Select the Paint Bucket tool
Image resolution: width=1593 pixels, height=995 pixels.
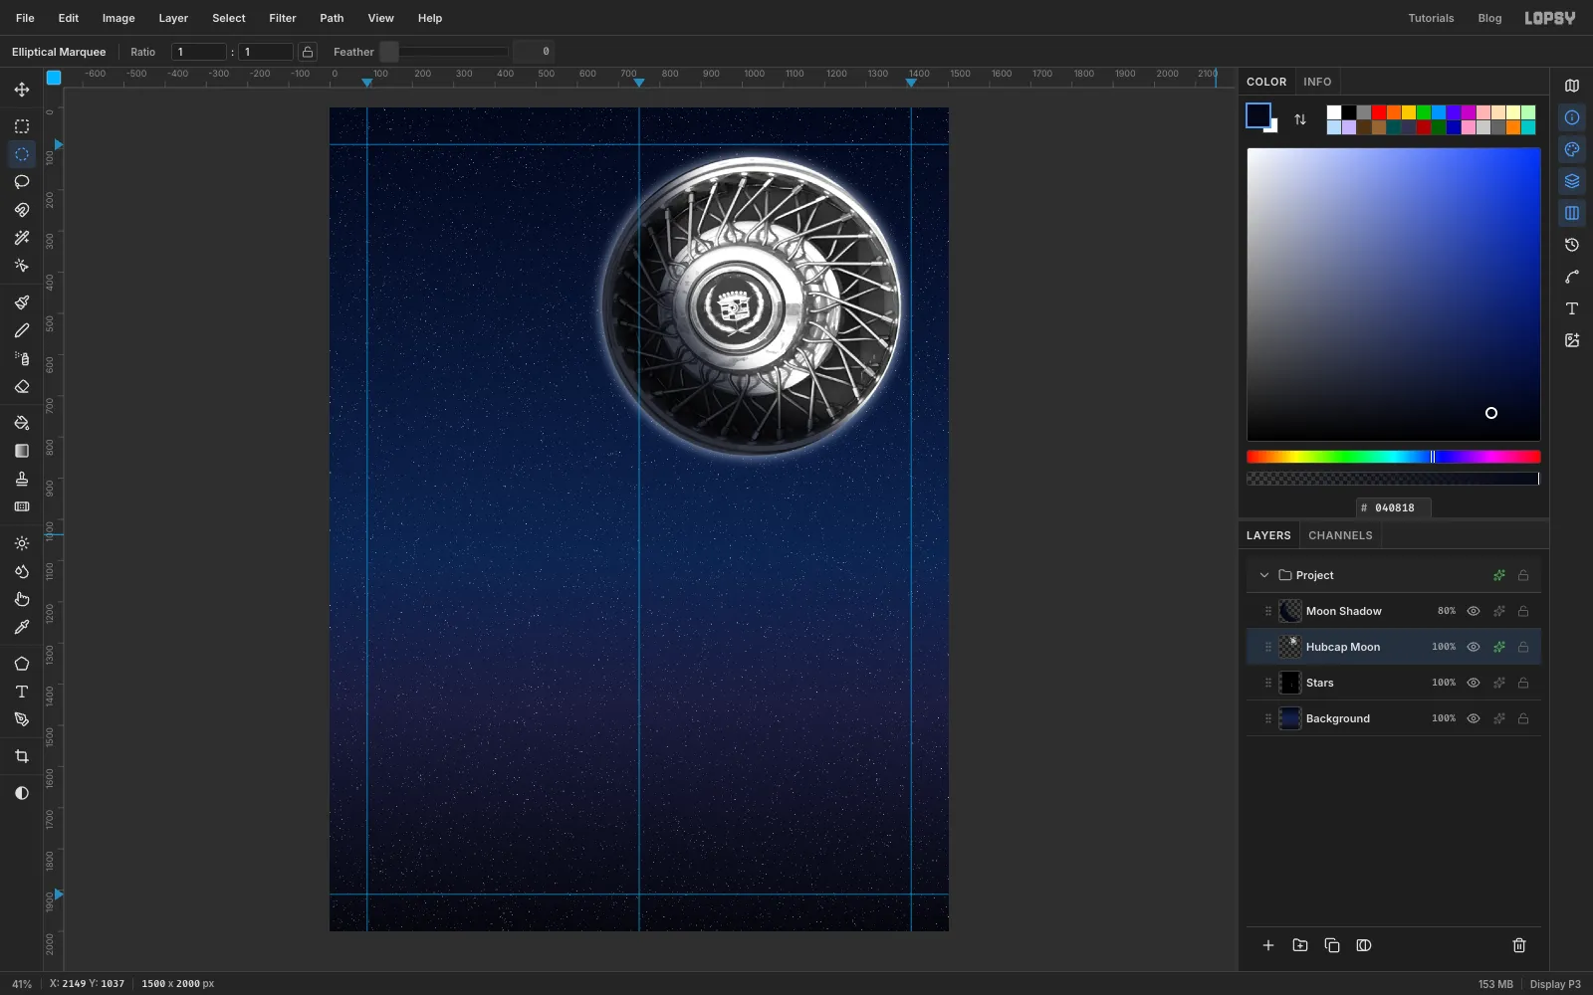(x=22, y=423)
